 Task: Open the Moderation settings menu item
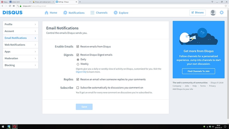pyautogui.click(x=21, y=59)
